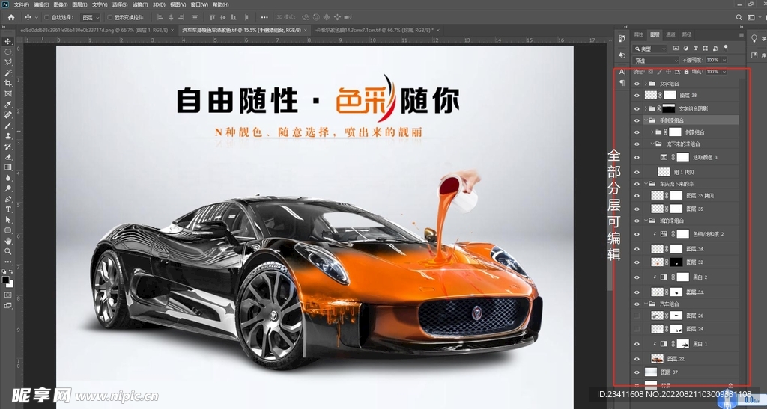Collapse the 手倒漆组合 group
The width and height of the screenshot is (767, 409).
click(646, 120)
